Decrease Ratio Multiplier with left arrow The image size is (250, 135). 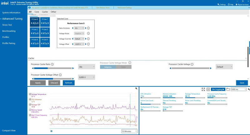pos(73,28)
